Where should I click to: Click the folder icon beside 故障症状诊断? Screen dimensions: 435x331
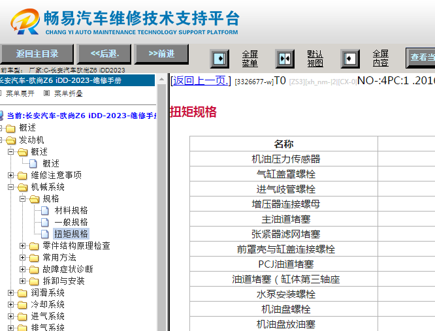point(34,269)
